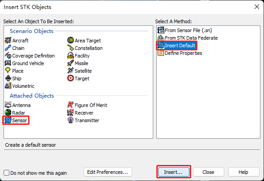This screenshot has width=264, height=181.
Task: Open Edit Preferences... dialog
Action: tap(108, 172)
